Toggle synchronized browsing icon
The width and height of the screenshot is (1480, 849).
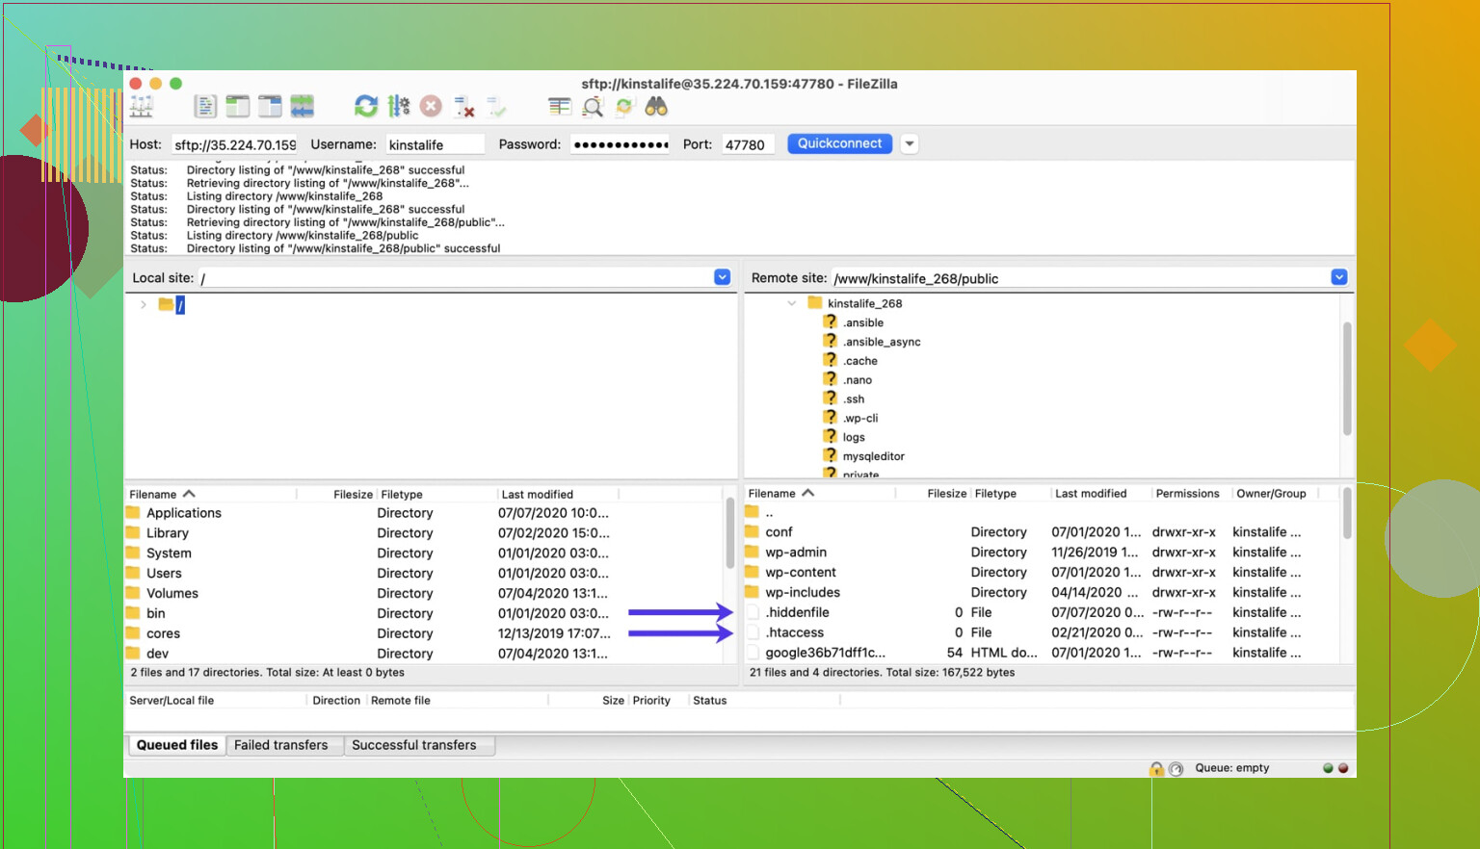click(624, 106)
